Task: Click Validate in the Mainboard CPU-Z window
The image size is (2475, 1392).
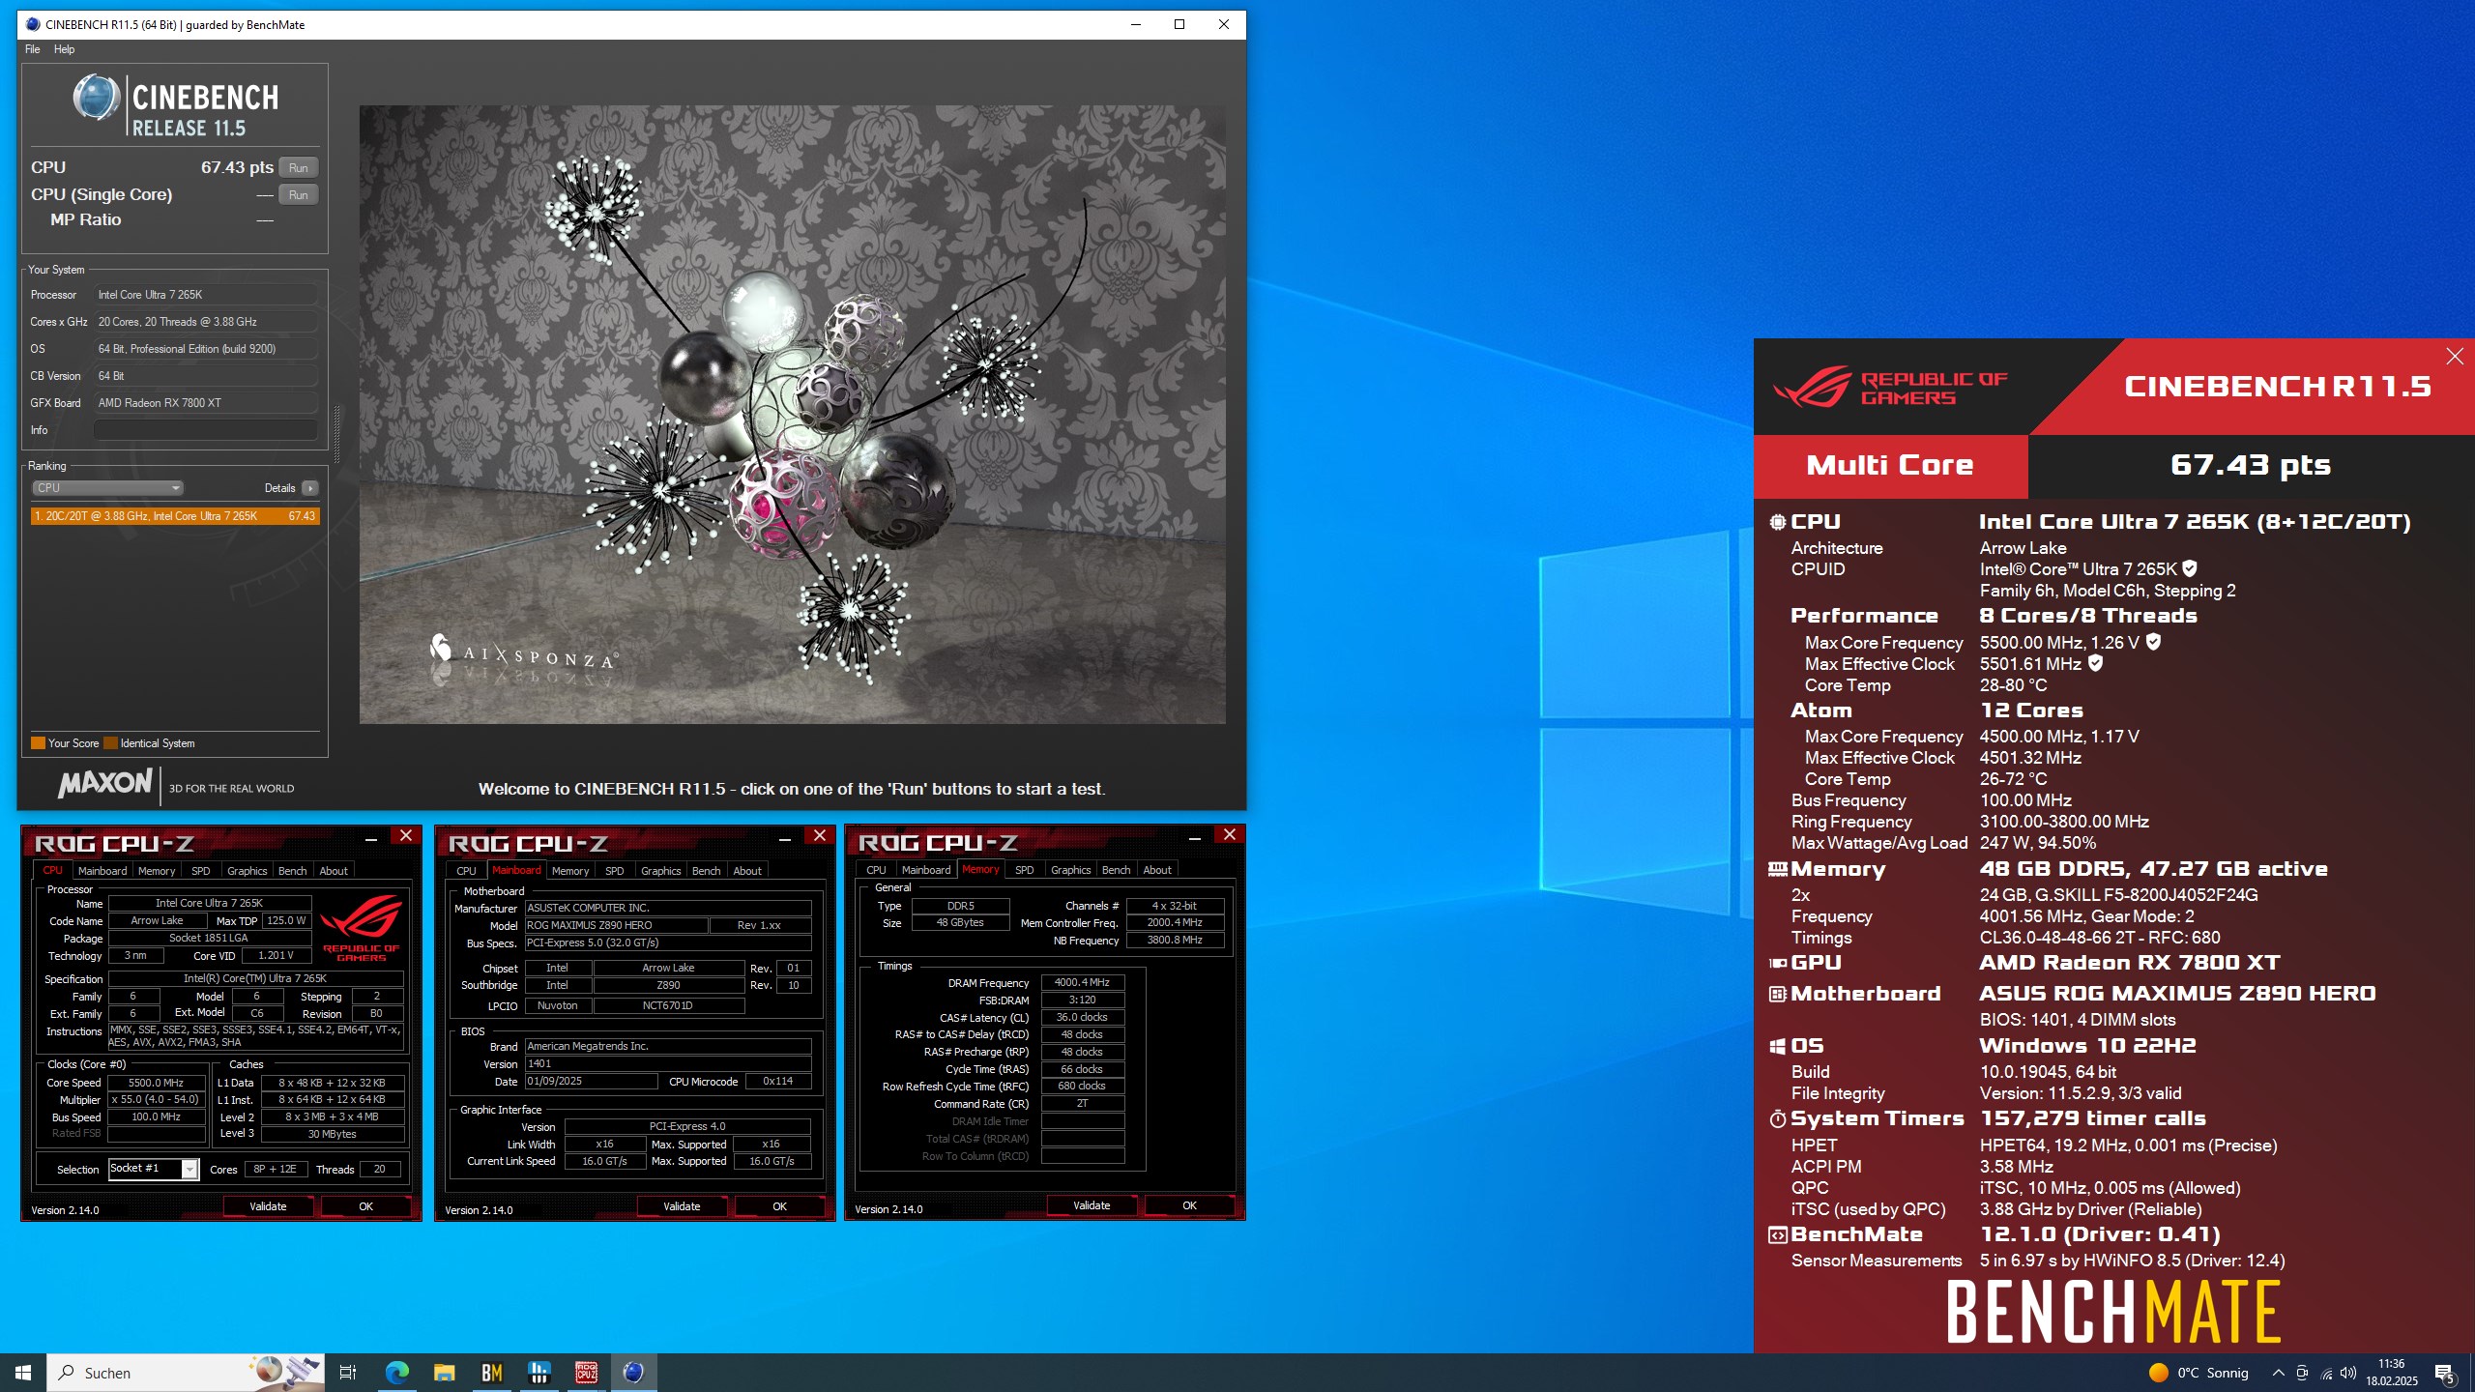Action: pos(682,1206)
